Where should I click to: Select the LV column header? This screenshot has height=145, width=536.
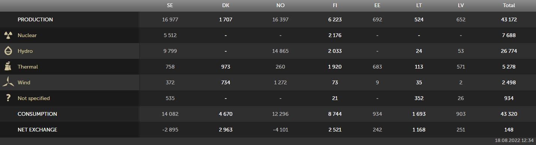(461, 5)
